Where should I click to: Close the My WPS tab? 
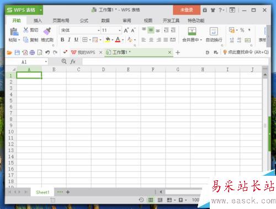[x=100, y=53]
